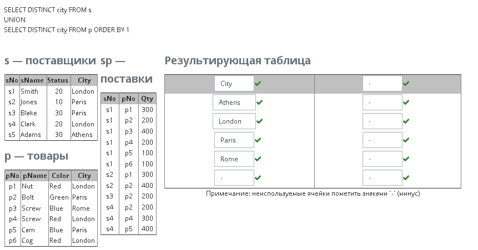
Task: Select the last first-column minus input field
Action: tap(234, 178)
